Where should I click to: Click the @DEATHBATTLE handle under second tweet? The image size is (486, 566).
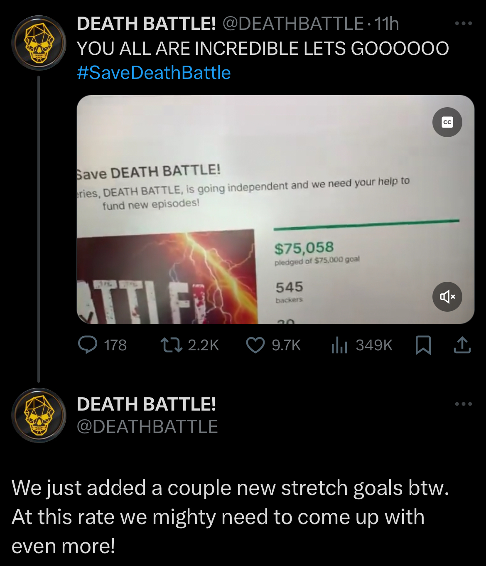pos(147,427)
